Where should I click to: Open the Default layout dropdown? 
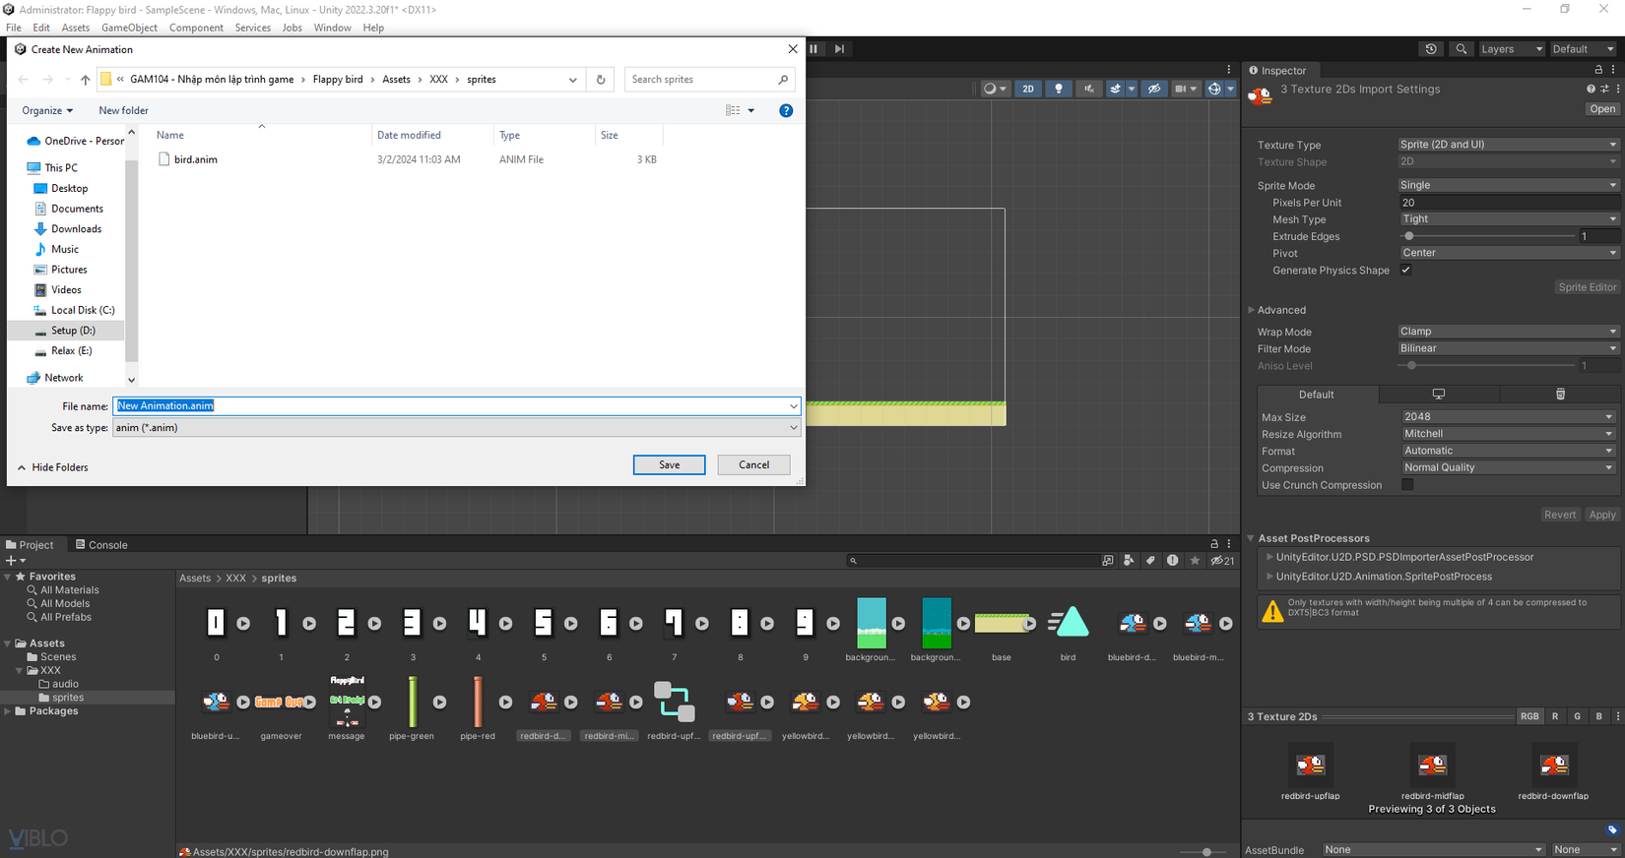click(1584, 49)
